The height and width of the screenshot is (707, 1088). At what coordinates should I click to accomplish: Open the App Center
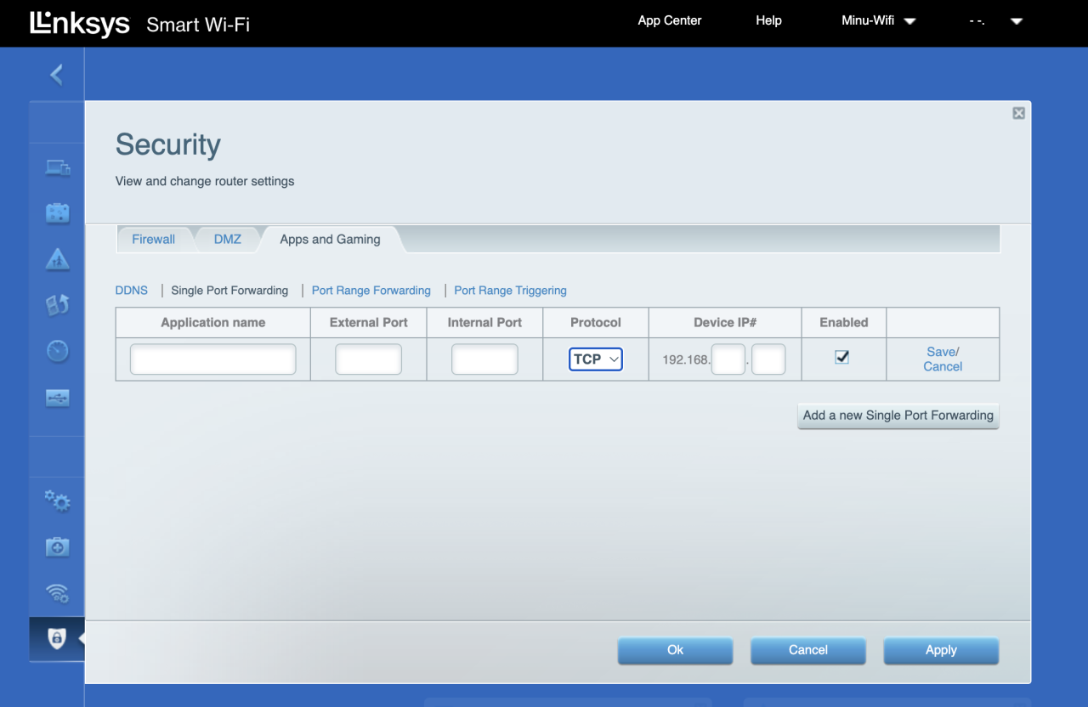[x=669, y=20]
